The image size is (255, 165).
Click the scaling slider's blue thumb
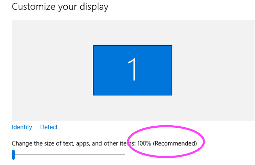14,155
